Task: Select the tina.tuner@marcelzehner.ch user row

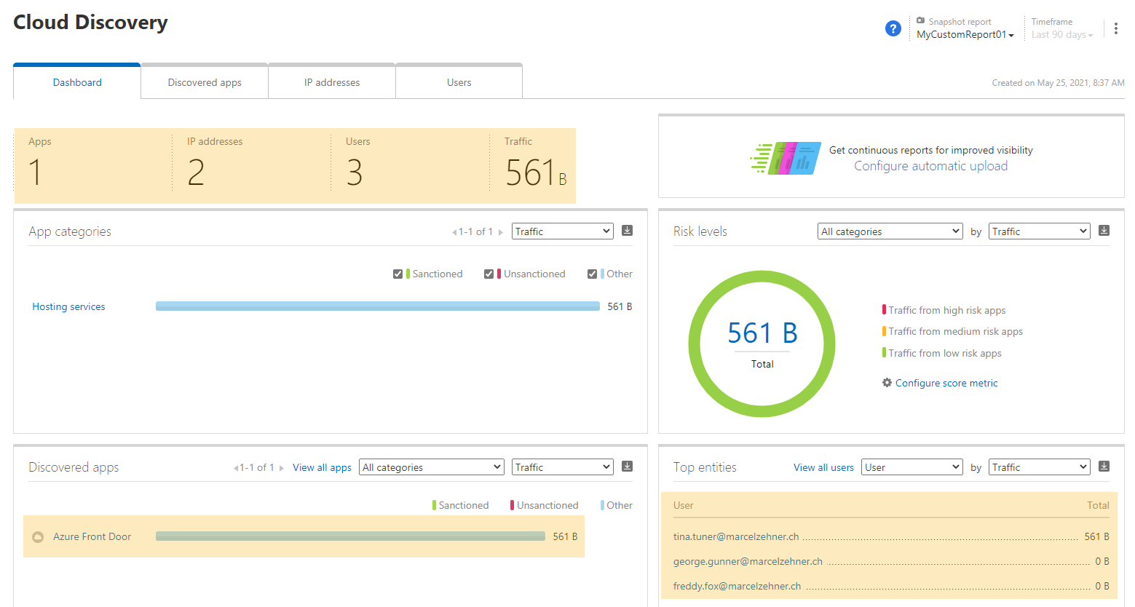Action: point(736,536)
